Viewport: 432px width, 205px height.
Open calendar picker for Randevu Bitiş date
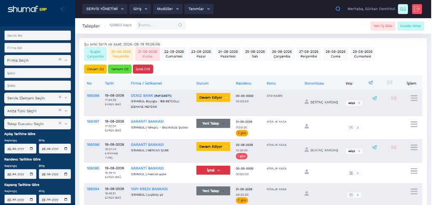[65, 174]
